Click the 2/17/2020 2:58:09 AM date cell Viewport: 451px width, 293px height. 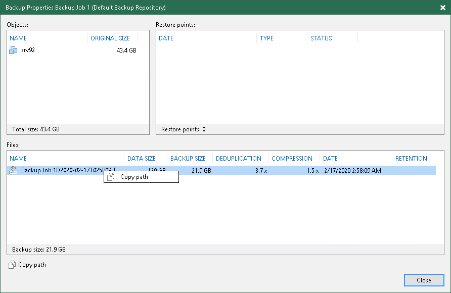pyautogui.click(x=352, y=171)
